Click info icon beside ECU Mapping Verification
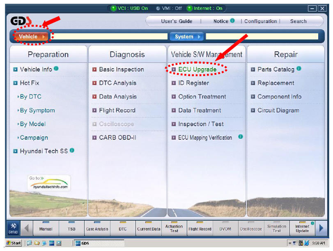Screen dimensions: 333x251 (x=240, y=137)
